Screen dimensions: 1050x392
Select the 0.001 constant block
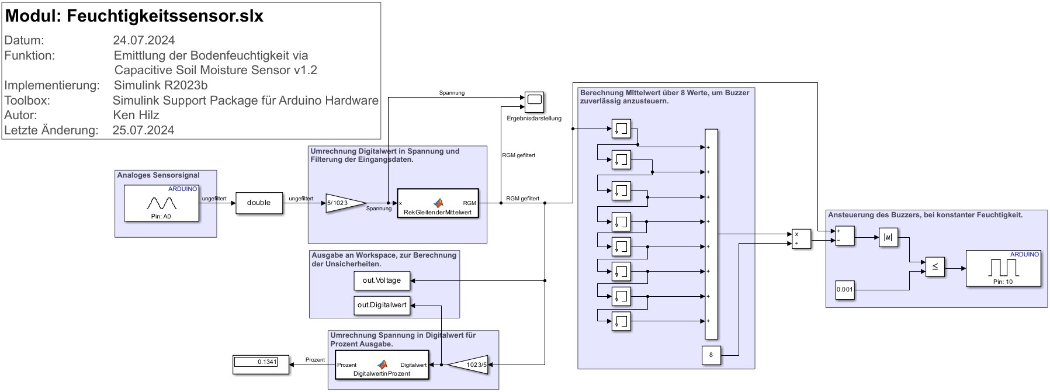[844, 290]
